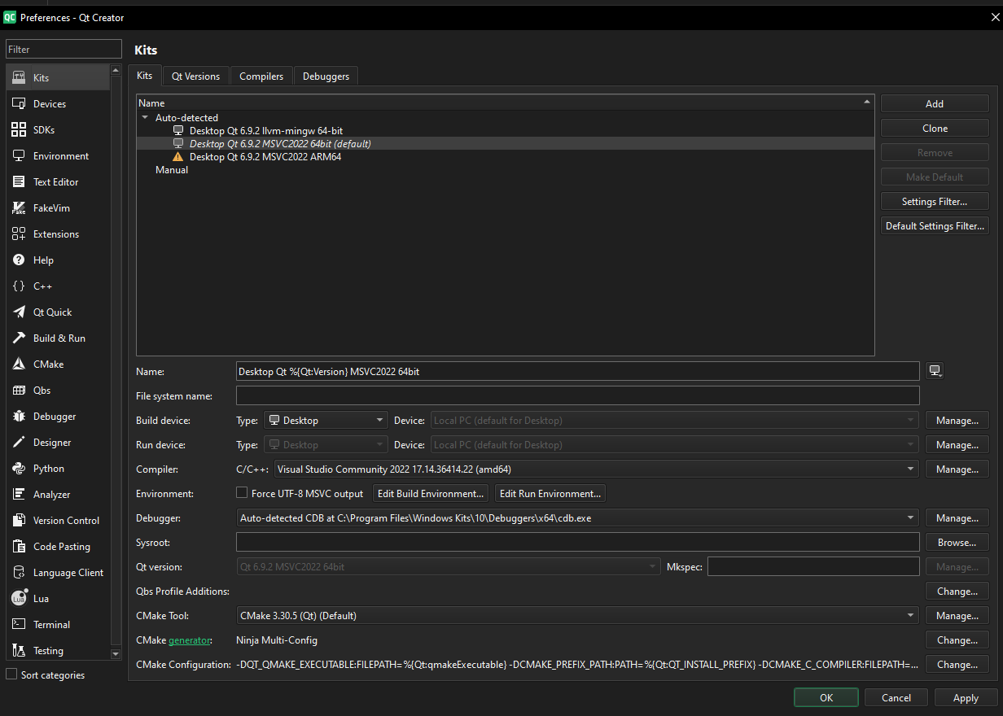Open Qt version dropdown
The height and width of the screenshot is (716, 1003).
448,567
